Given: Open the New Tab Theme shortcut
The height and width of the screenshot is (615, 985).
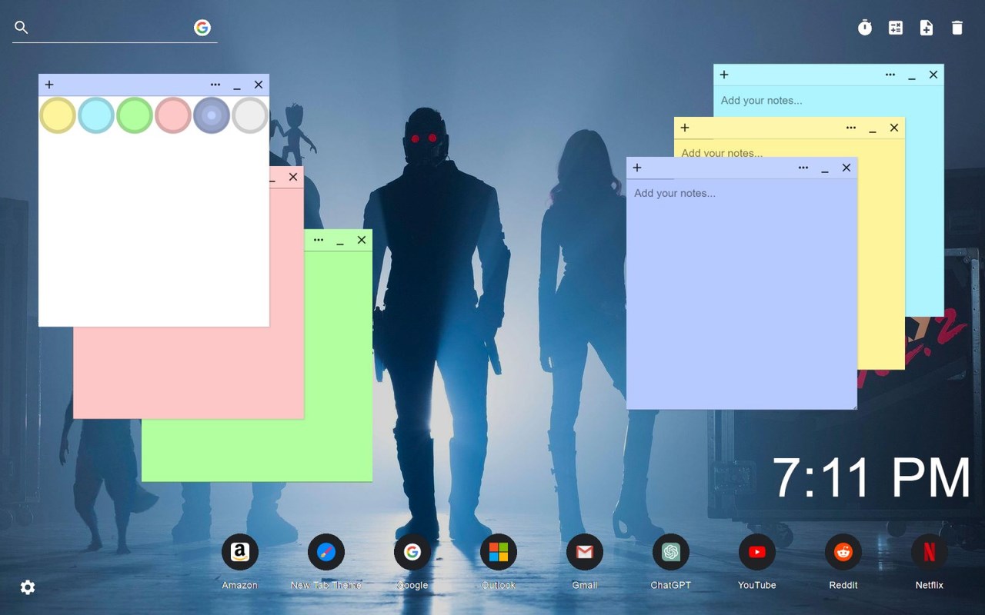Looking at the screenshot, I should 326,552.
